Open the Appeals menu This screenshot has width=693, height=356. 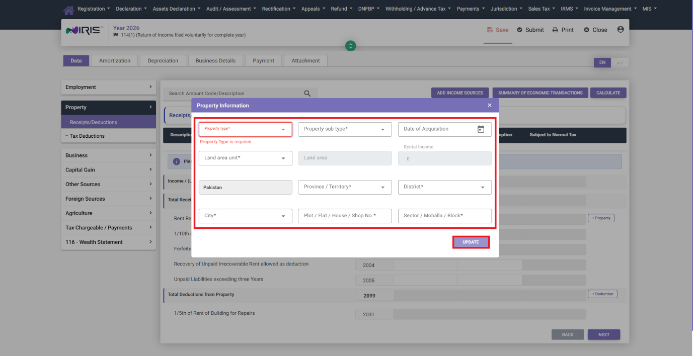pos(314,9)
